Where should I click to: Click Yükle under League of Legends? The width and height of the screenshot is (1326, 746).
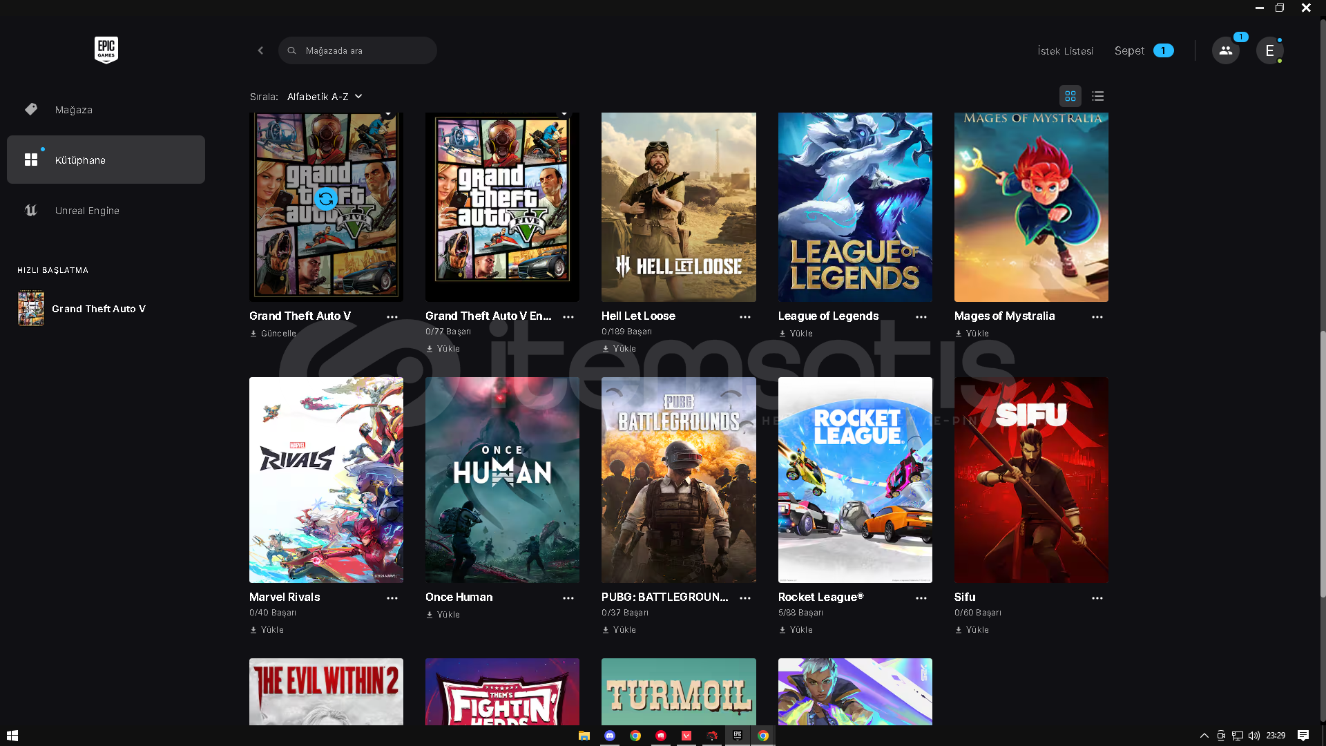click(800, 334)
